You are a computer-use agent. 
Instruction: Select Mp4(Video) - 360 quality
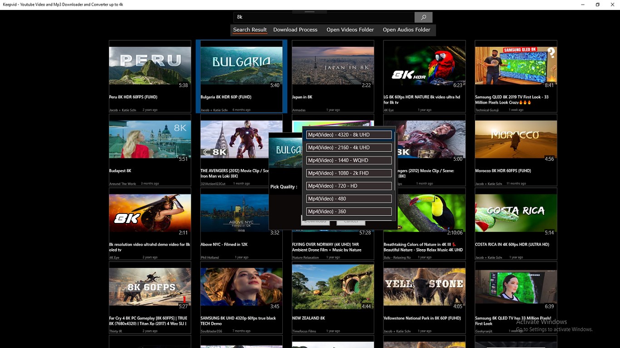[x=349, y=211]
